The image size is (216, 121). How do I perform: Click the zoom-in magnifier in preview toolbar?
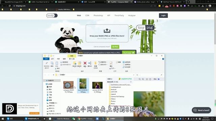coord(143,79)
